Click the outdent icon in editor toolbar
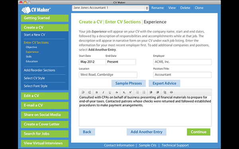The height and width of the screenshot is (149, 239). 151,92
